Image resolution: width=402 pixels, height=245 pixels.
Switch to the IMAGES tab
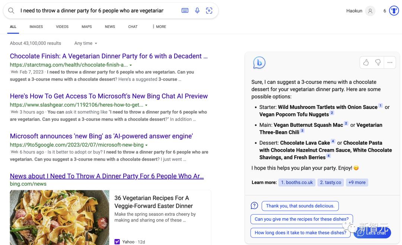(36, 27)
